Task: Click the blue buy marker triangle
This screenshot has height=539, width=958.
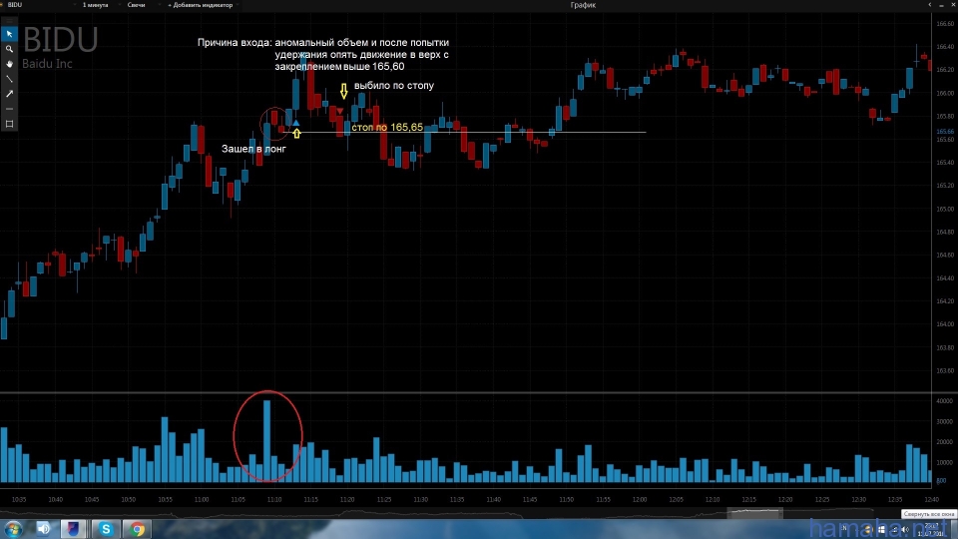Action: 295,123
